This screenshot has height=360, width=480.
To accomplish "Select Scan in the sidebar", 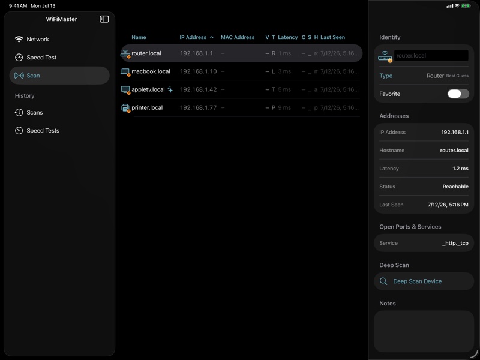I will point(59,76).
